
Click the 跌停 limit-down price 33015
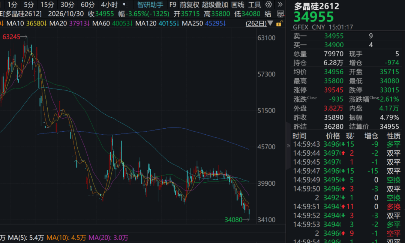tap(389, 90)
